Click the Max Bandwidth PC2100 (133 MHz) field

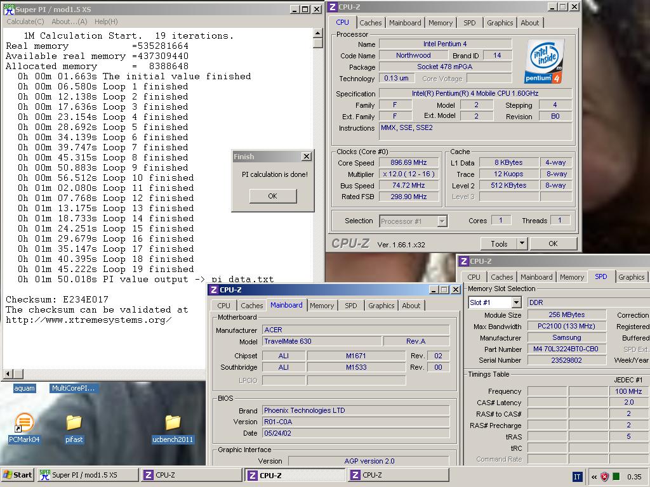click(x=566, y=326)
